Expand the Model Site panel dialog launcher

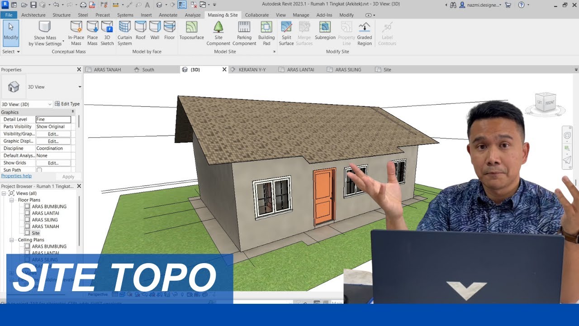274,52
